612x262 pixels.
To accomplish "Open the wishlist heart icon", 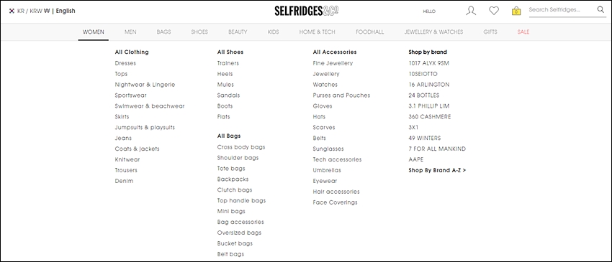I will tap(494, 11).
